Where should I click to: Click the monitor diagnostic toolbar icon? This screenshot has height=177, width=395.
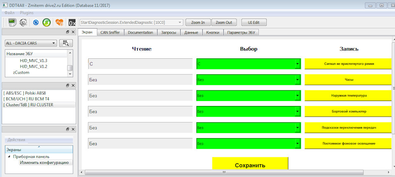12,22
